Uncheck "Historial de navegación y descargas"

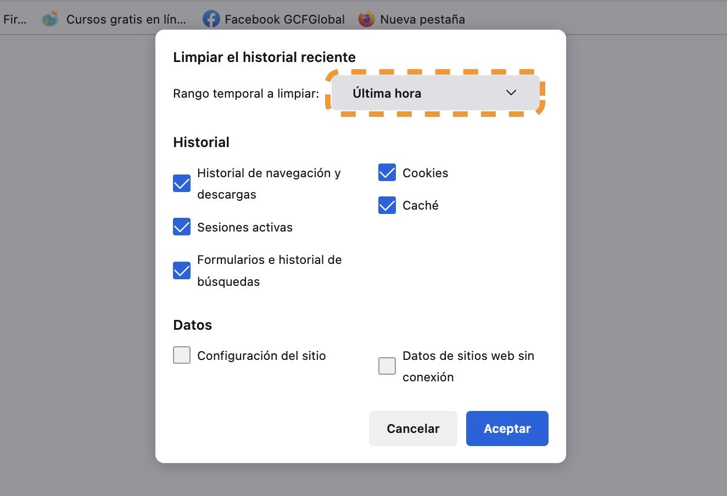coord(181,183)
